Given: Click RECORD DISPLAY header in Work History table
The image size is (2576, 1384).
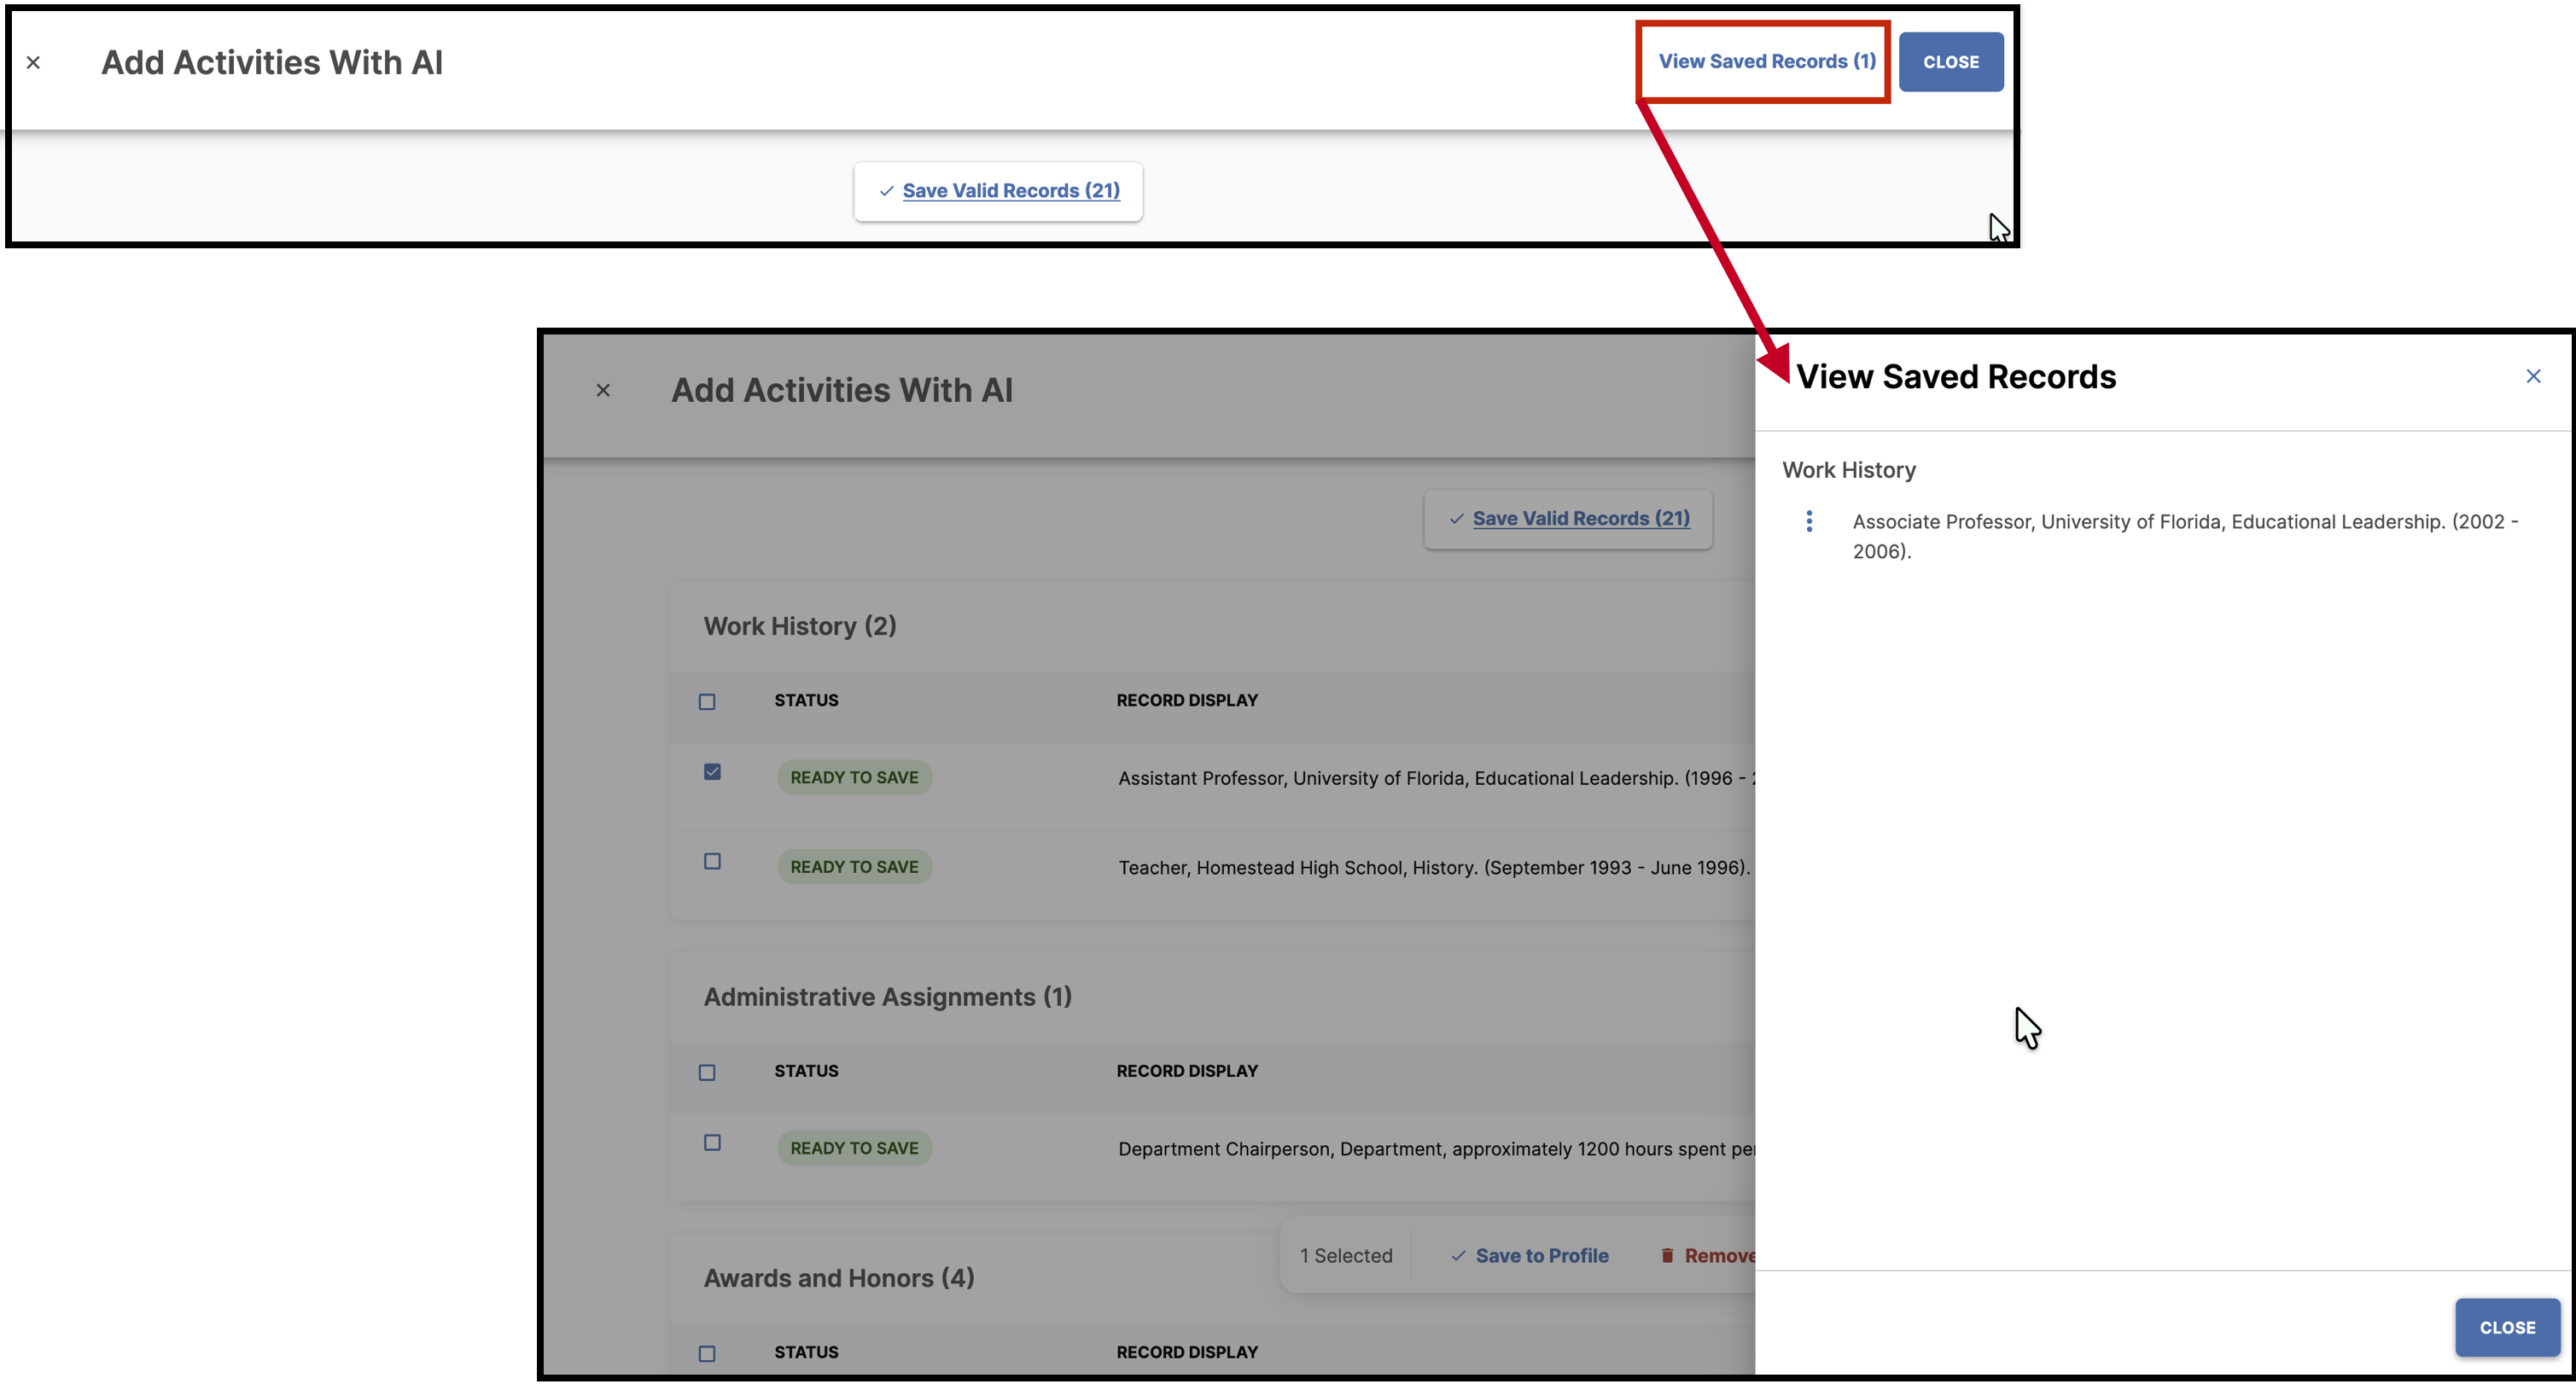Looking at the screenshot, I should (x=1187, y=700).
